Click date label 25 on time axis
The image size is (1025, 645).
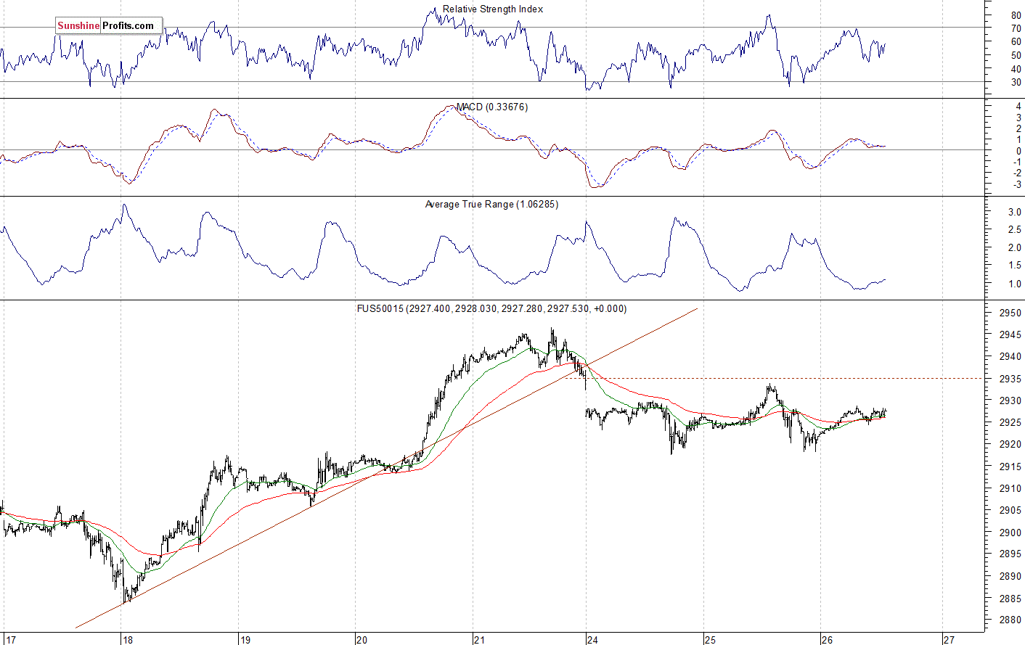[x=709, y=640]
